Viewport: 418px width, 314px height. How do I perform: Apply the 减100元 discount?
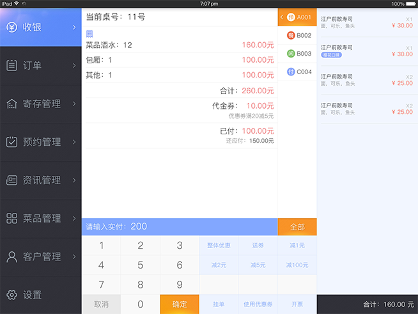click(x=297, y=265)
